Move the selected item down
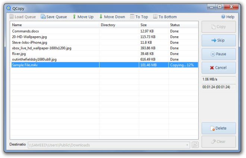Image resolution: width=246 pixels, height=158 pixels. [112, 17]
